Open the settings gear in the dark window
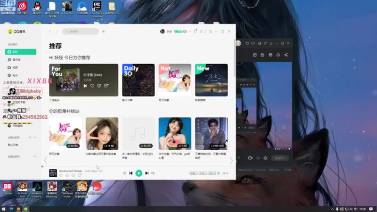Image resolution: width=377 pixels, height=212 pixels. (265, 158)
